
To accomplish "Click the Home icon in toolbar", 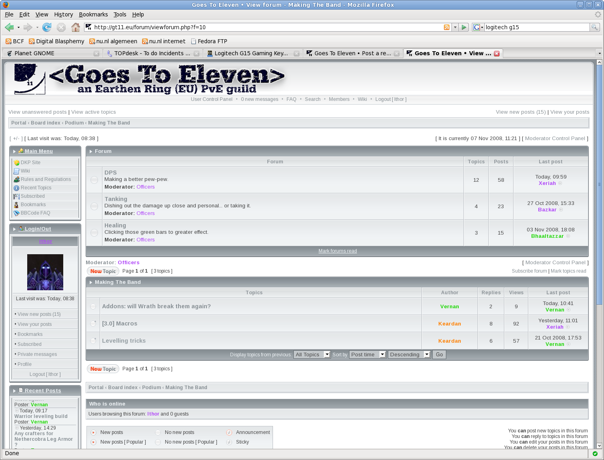I will pyautogui.click(x=75, y=27).
